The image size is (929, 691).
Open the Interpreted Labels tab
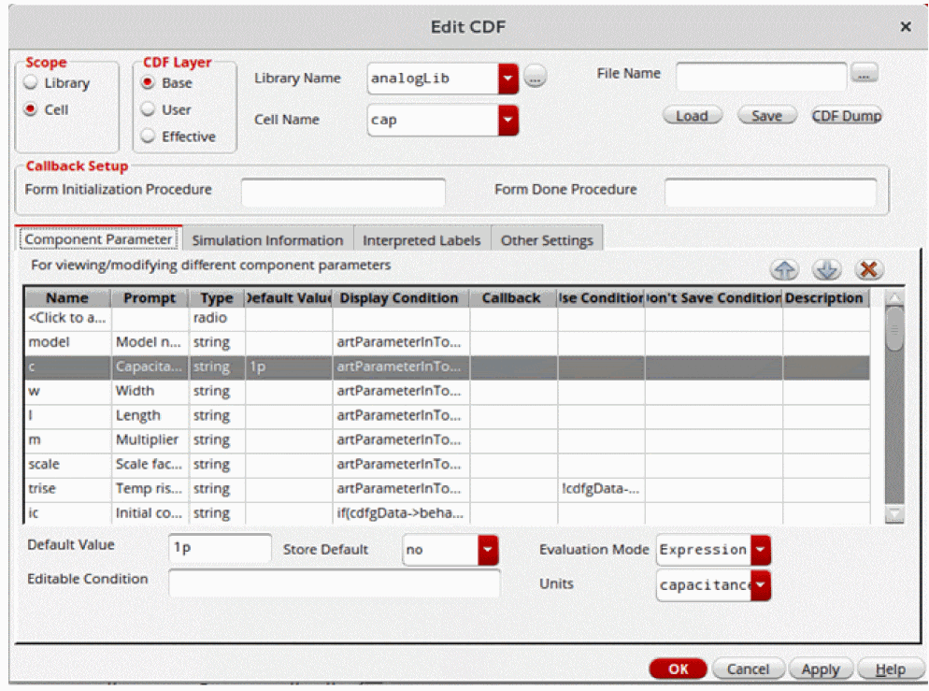(x=422, y=240)
